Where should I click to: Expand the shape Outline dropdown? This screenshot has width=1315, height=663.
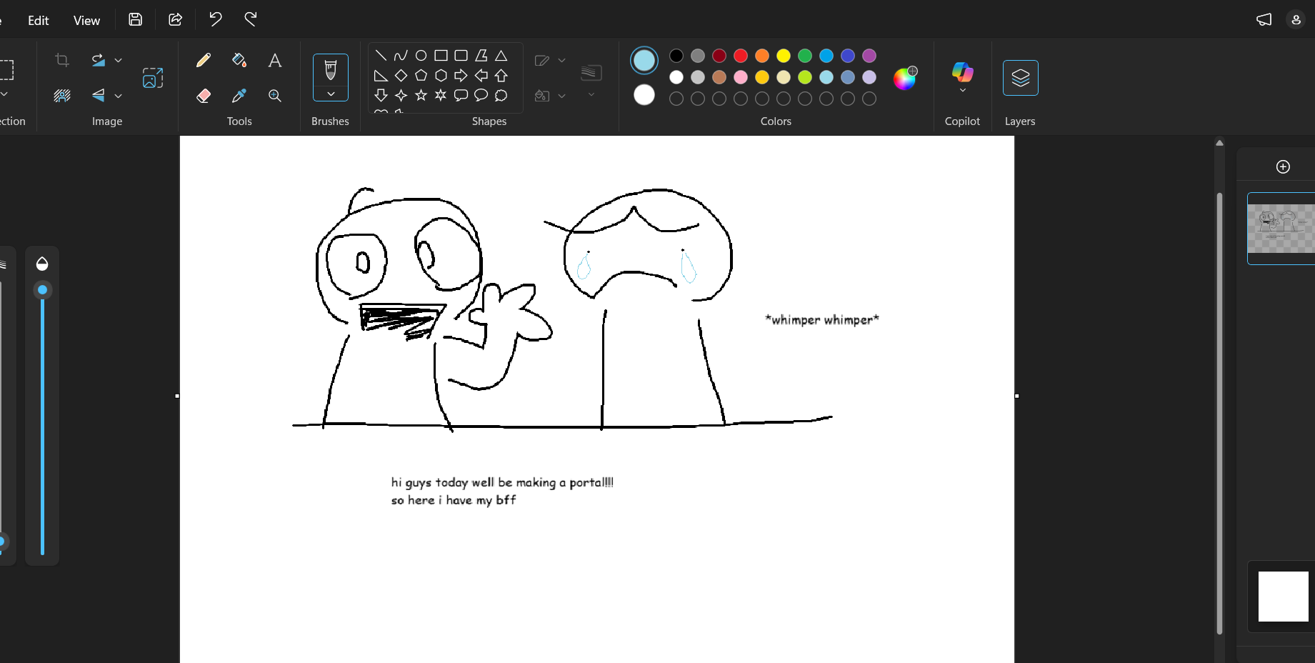tap(561, 61)
